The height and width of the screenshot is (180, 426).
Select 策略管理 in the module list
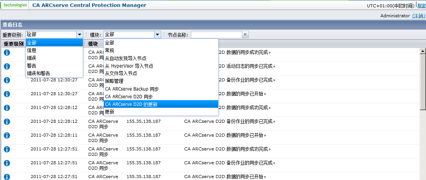pyautogui.click(x=114, y=81)
